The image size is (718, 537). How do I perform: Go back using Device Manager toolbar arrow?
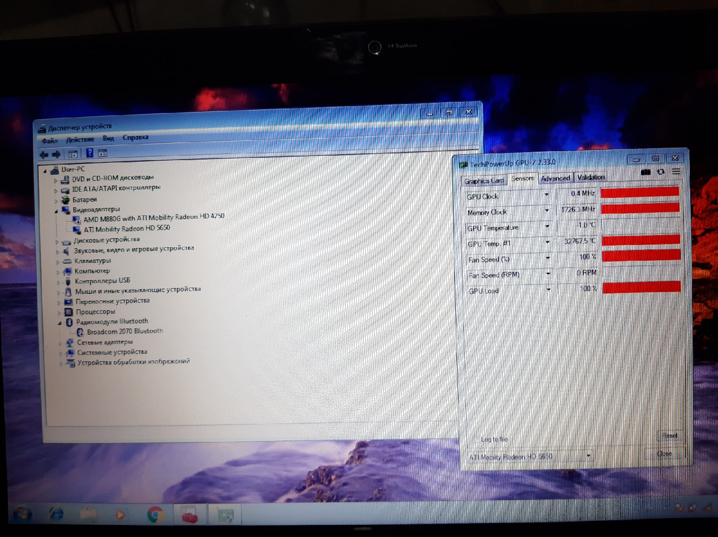pos(44,155)
